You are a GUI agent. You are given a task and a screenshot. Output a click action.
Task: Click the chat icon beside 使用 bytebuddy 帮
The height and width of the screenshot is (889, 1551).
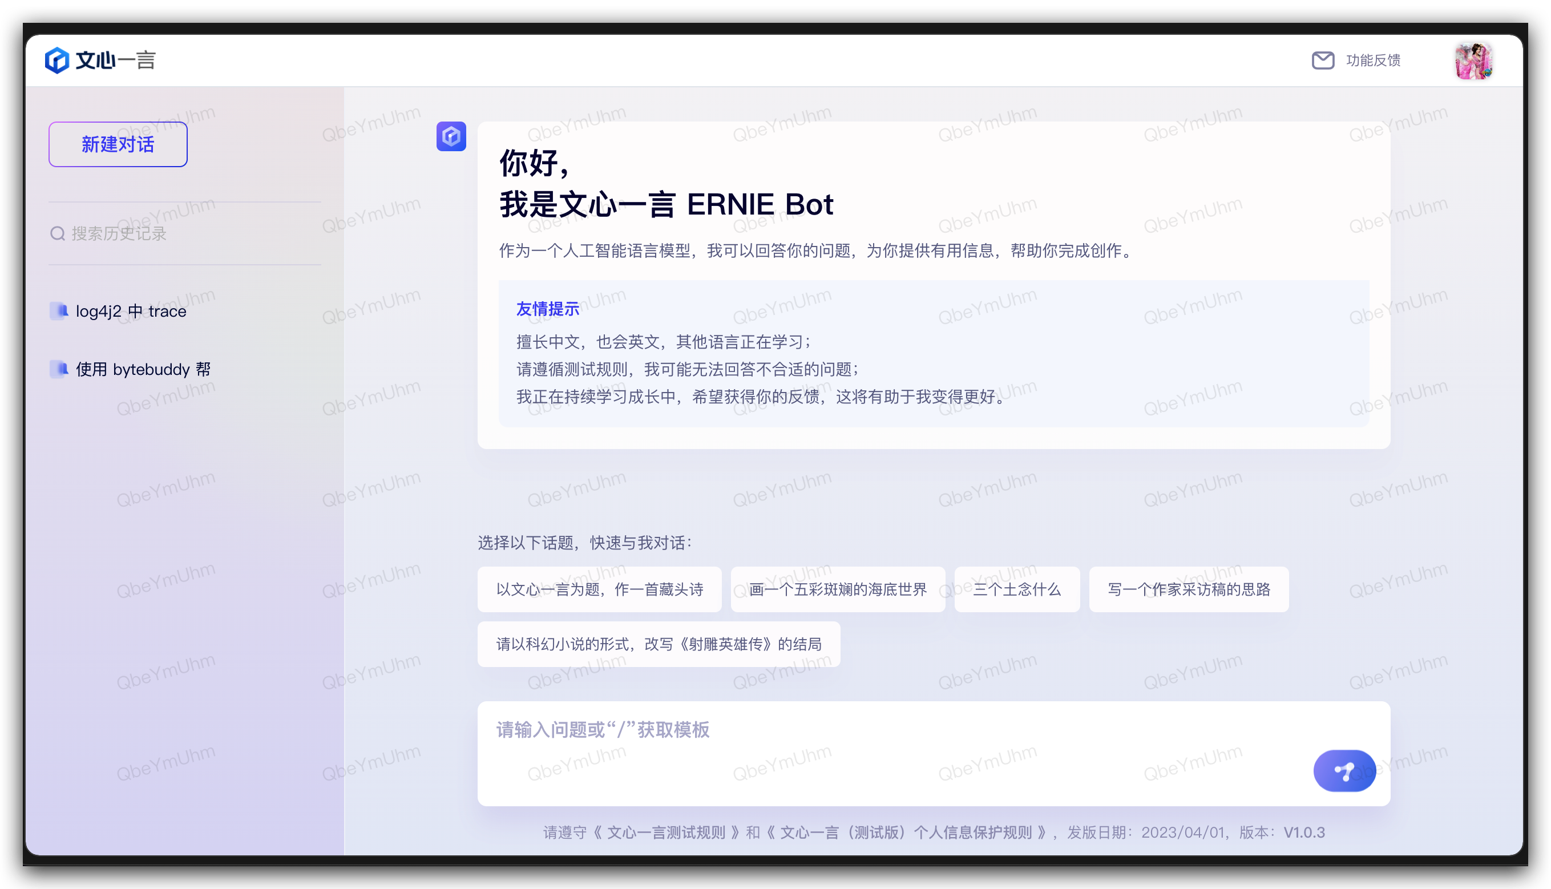click(x=59, y=369)
